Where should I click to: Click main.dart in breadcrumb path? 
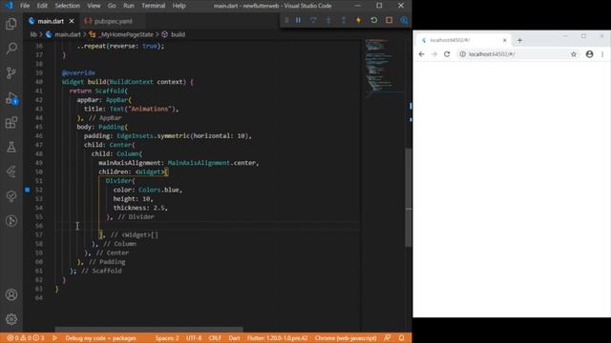pyautogui.click(x=68, y=34)
